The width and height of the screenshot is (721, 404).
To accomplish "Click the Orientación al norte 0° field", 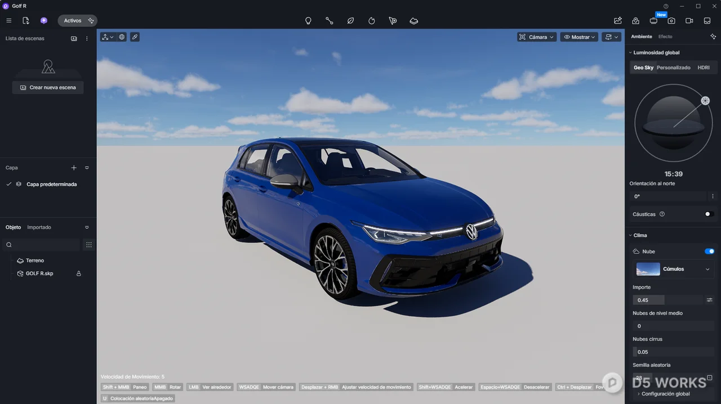I will click(667, 196).
